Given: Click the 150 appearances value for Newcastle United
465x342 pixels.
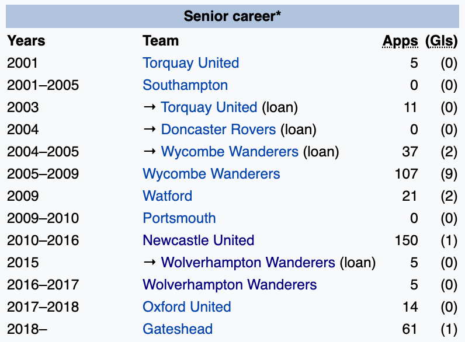Looking at the screenshot, I should coord(406,240).
